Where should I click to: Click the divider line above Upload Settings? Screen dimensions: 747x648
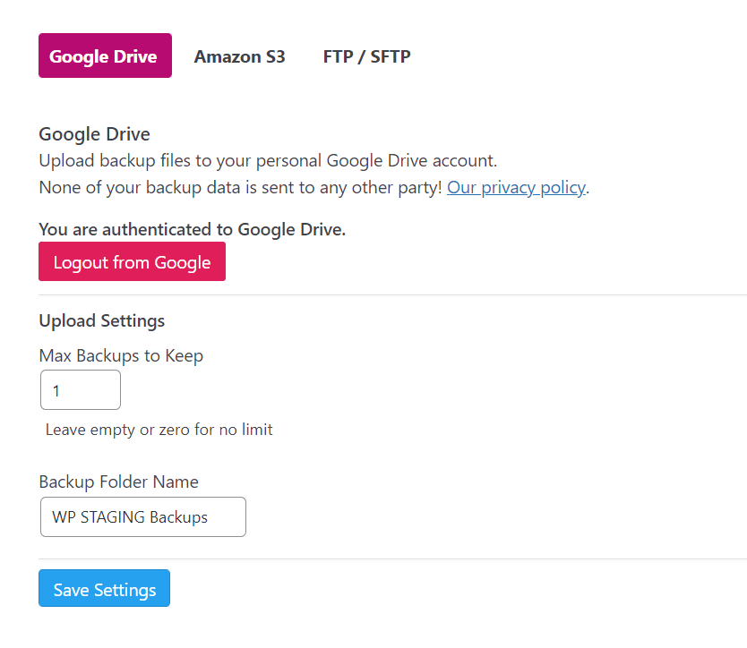[x=392, y=294]
